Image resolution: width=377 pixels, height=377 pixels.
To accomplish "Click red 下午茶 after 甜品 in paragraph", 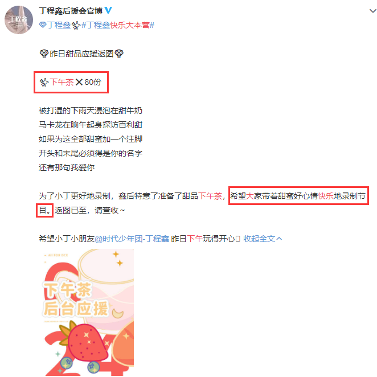I will click(210, 196).
